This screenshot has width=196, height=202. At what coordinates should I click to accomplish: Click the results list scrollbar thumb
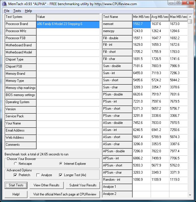(190, 21)
